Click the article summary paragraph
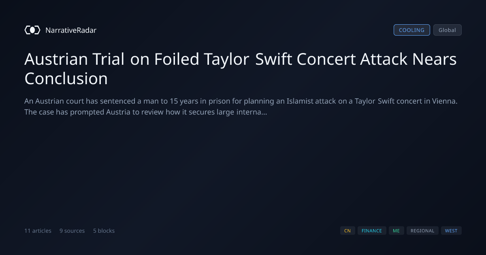This screenshot has height=255, width=486. coord(241,106)
